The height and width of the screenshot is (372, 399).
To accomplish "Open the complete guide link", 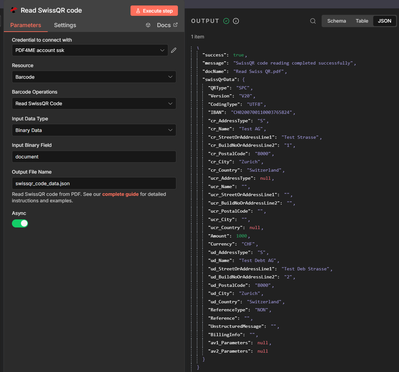I will pos(120,194).
